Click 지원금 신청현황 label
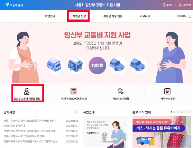The width and height of the screenshot is (193, 148). click(x=121, y=99)
